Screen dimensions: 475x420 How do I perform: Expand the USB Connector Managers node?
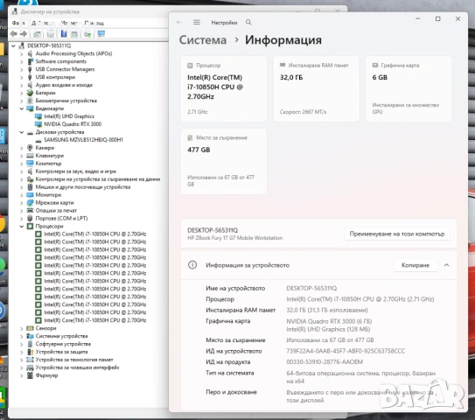coord(22,69)
